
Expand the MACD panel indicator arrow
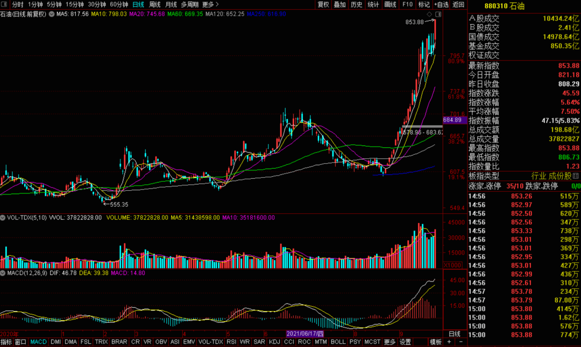tap(3, 273)
